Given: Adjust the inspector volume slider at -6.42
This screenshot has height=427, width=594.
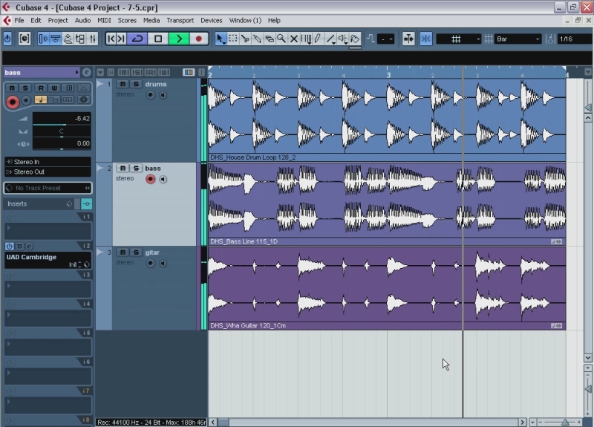Looking at the screenshot, I should tap(62, 119).
